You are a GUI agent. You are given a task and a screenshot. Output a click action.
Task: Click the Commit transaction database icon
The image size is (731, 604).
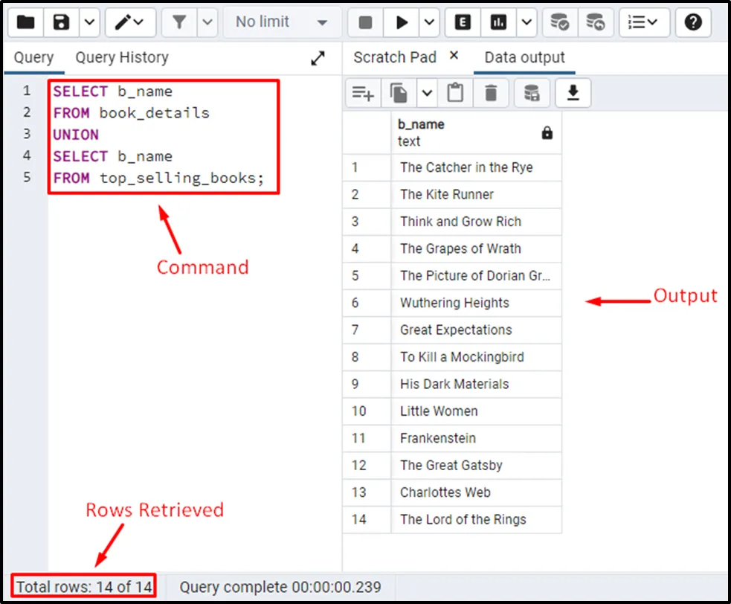pos(559,22)
